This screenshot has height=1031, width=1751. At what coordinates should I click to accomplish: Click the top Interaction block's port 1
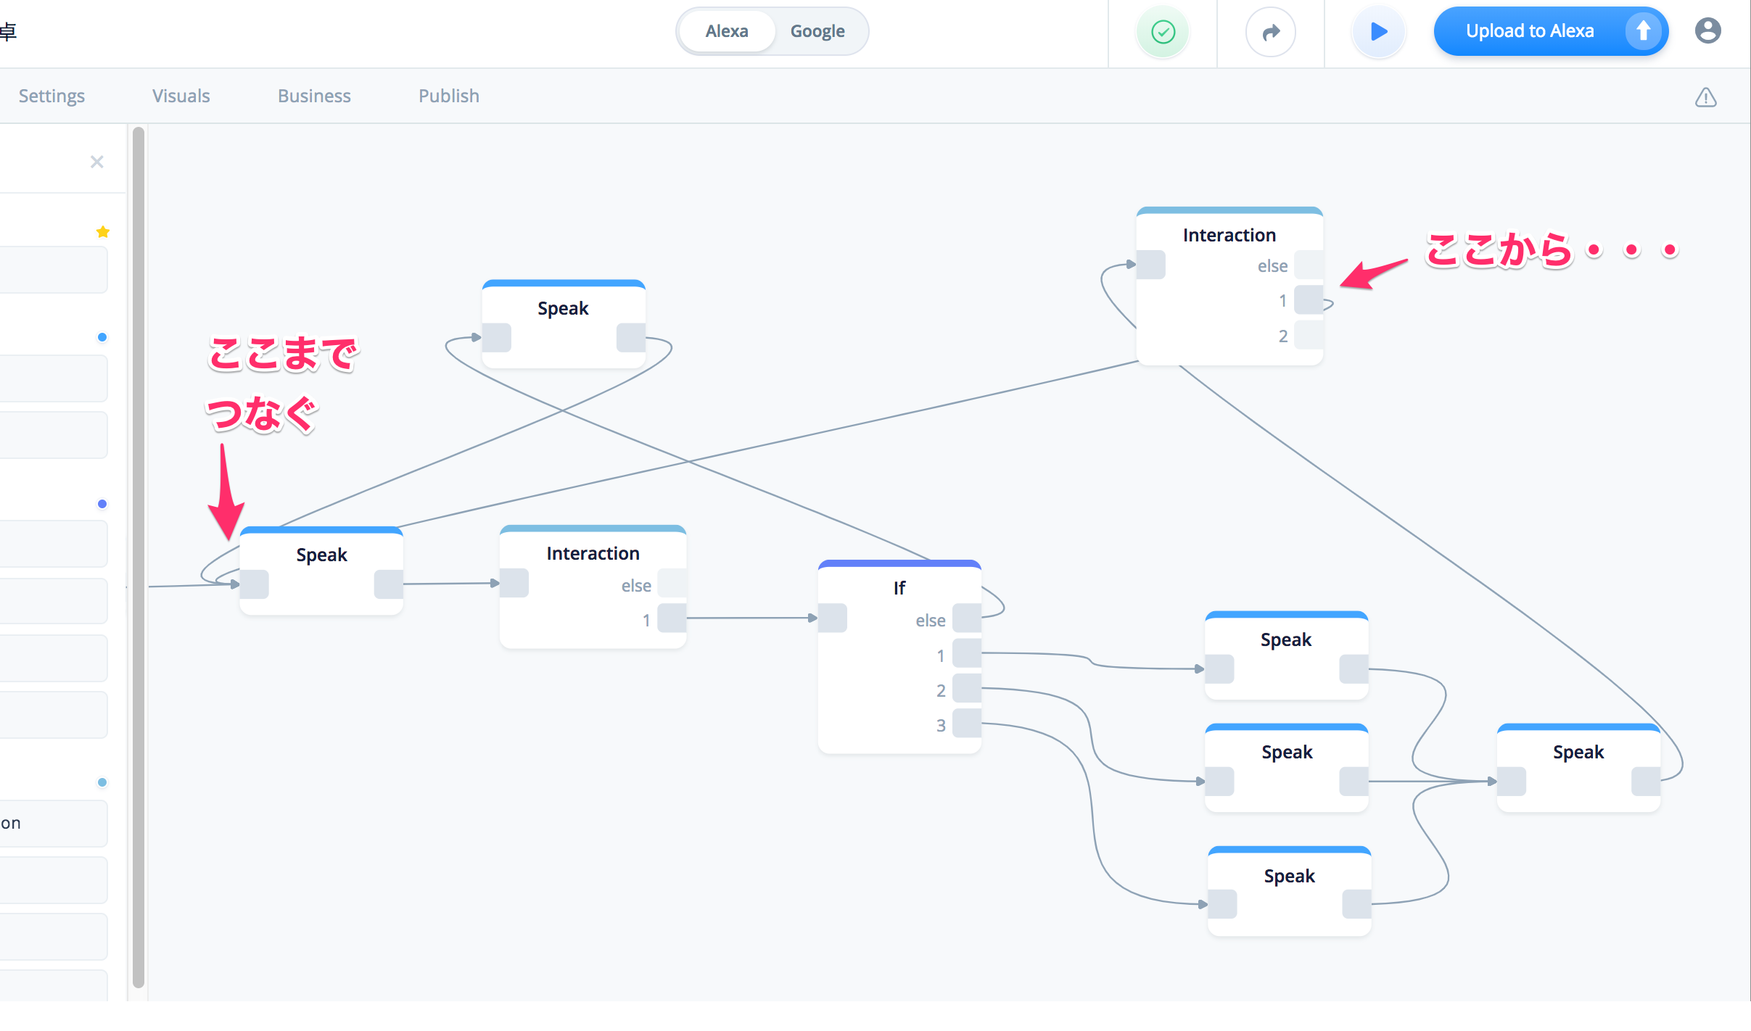coord(1308,300)
